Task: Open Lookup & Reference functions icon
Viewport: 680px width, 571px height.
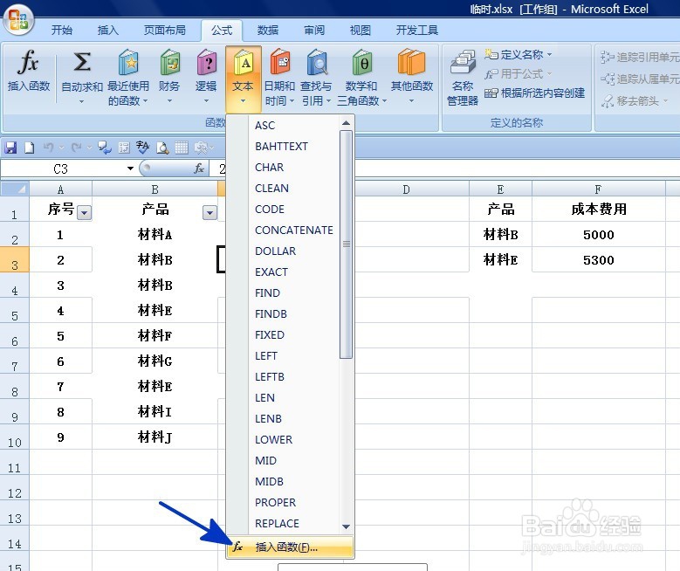Action: [317, 76]
